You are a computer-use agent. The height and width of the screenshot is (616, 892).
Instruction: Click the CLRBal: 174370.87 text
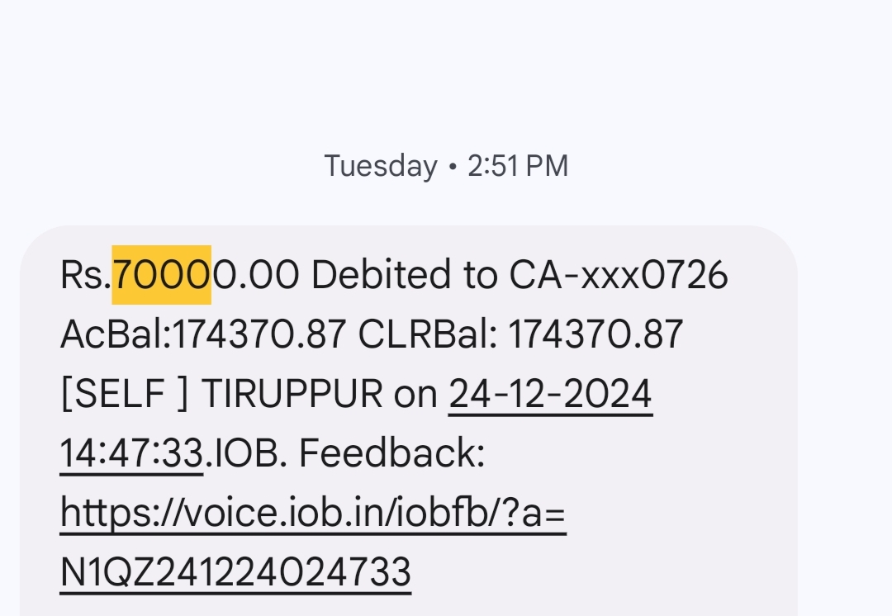point(520,334)
